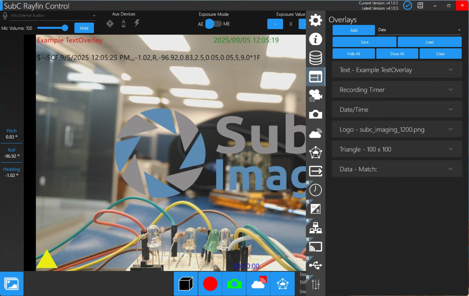Open the gallery image icon at bottom left
The width and height of the screenshot is (469, 296).
(11, 284)
